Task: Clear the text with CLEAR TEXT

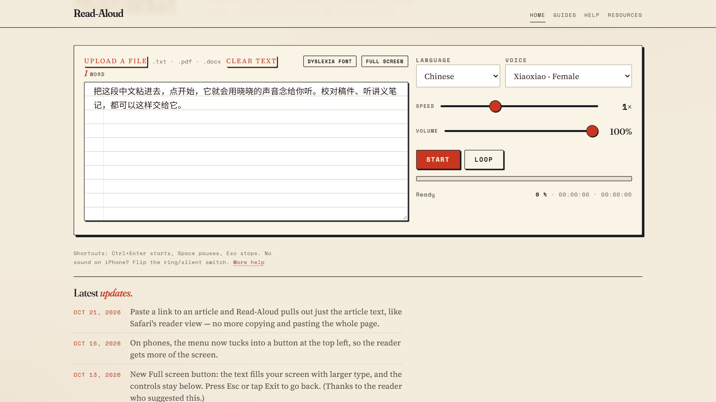Action: pyautogui.click(x=251, y=61)
